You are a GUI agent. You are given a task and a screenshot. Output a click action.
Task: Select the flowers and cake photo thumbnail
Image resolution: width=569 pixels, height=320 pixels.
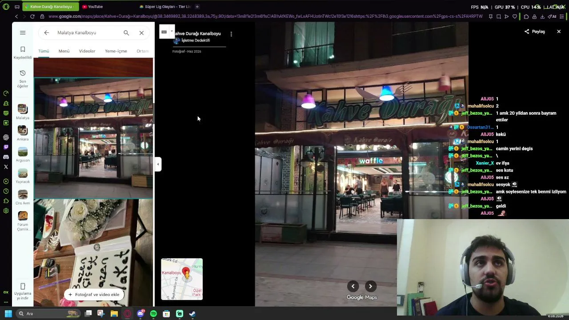tap(93, 253)
